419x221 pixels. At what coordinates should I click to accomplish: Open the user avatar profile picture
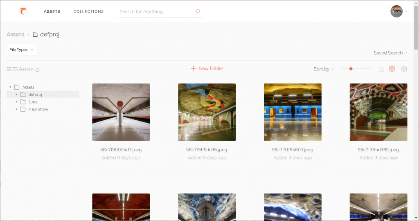click(396, 11)
